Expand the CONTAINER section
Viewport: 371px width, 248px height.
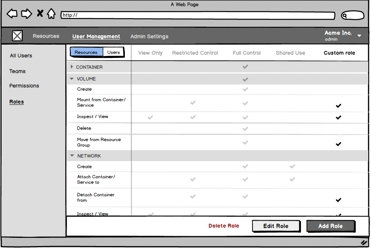tap(72, 67)
